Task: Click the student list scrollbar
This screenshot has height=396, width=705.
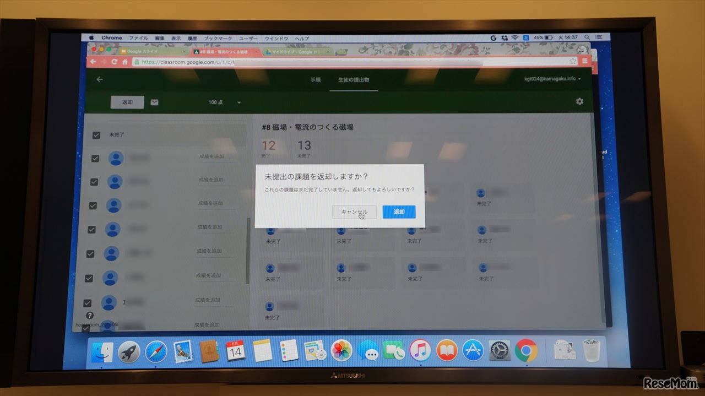Action: tap(248, 251)
